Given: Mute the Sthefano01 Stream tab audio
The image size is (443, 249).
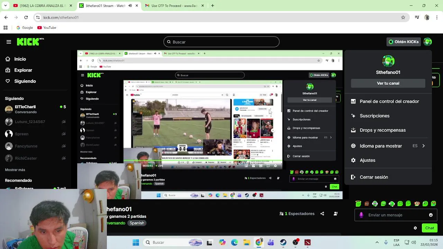Looking at the screenshot, I should pos(130,6).
